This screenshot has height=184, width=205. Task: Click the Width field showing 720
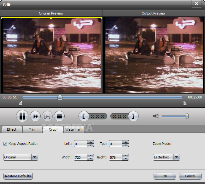(x=80, y=157)
